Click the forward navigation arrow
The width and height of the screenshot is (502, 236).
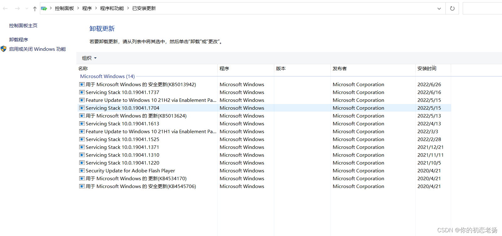click(x=17, y=8)
